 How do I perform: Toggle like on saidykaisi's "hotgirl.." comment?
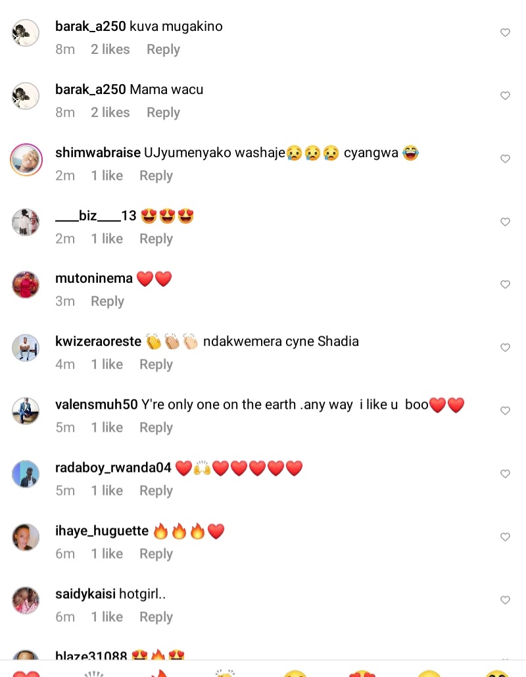[505, 601]
